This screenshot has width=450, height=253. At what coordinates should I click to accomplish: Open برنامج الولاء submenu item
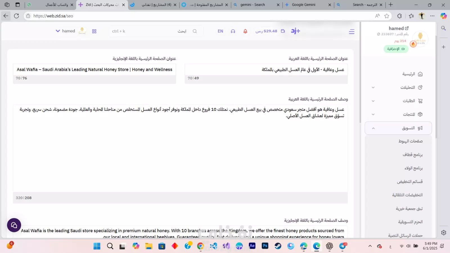tap(413, 168)
